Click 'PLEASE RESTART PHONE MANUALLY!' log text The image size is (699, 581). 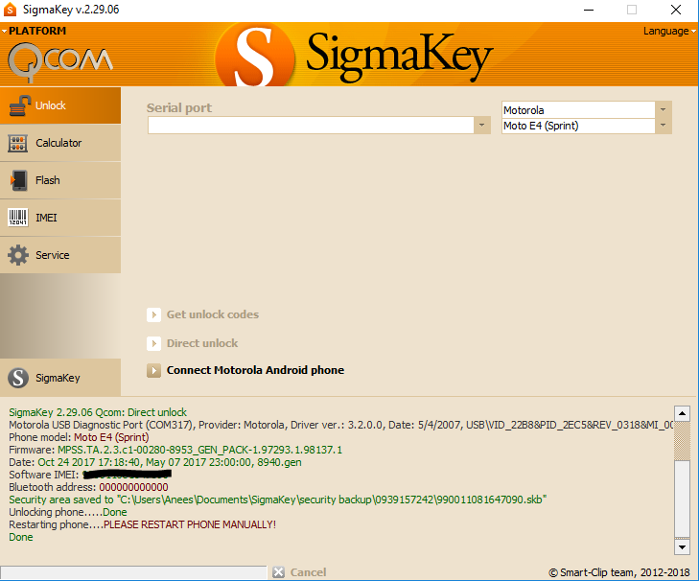(190, 524)
